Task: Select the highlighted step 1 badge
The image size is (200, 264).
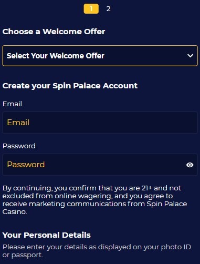Action: click(91, 8)
